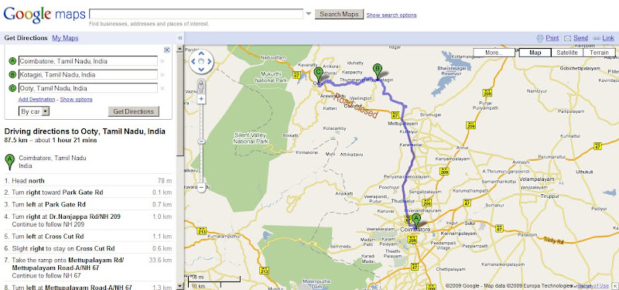Viewport: 619px width, 290px height.
Task: Click the directions panel scroll-down arrow
Action: [x=180, y=286]
